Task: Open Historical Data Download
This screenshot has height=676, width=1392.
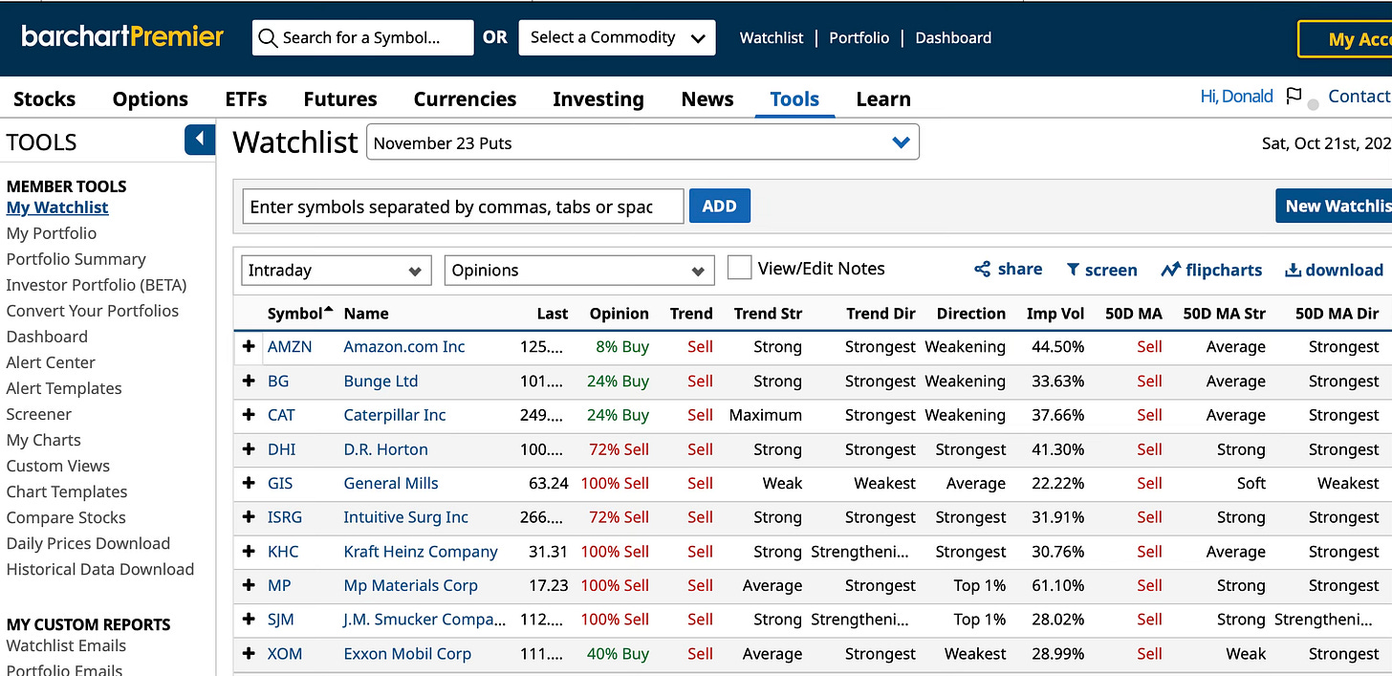Action: coord(100,569)
